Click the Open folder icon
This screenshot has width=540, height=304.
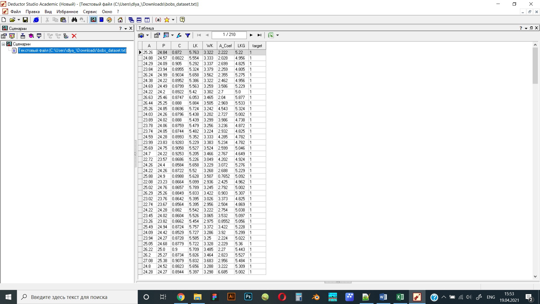[x=12, y=20]
